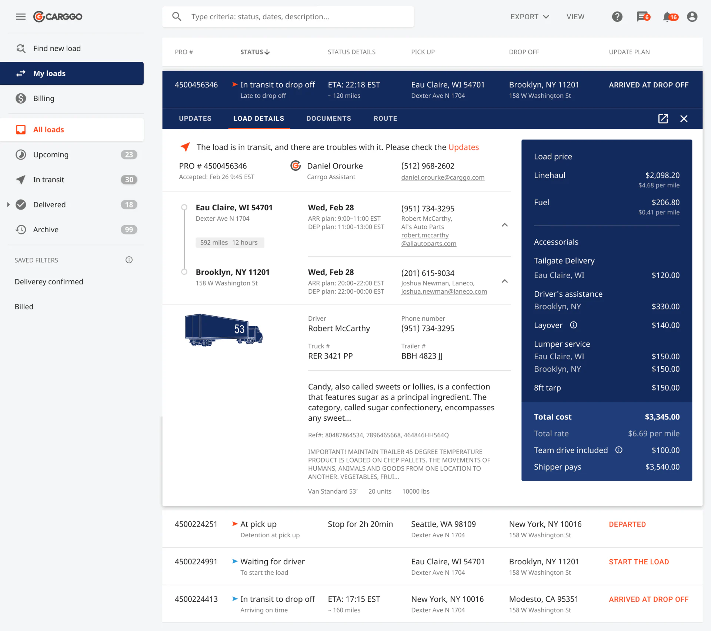Collapse the Eau Claire pickup stop details

[504, 225]
